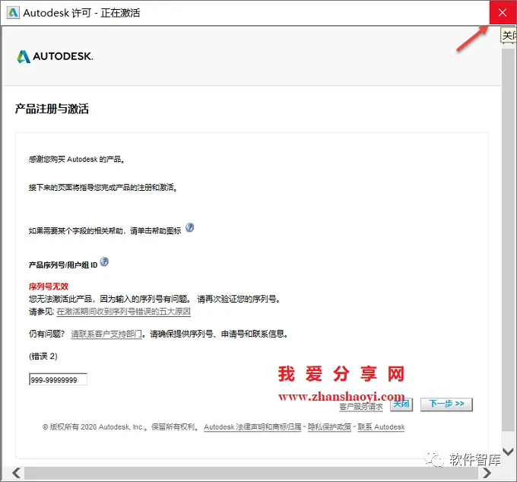
Task: Close the Autodesk license activation window
Action: click(x=503, y=12)
